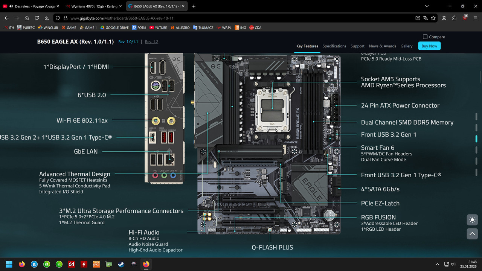Viewport: 482px width, 271px height.
Task: Click the Q-FLASH PLUS label
Action: (x=272, y=247)
